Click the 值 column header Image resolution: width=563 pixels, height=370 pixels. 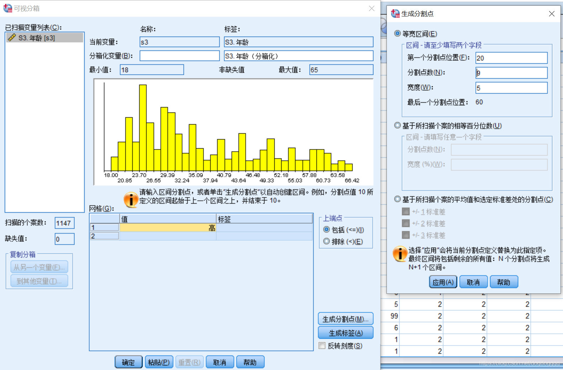coord(168,219)
